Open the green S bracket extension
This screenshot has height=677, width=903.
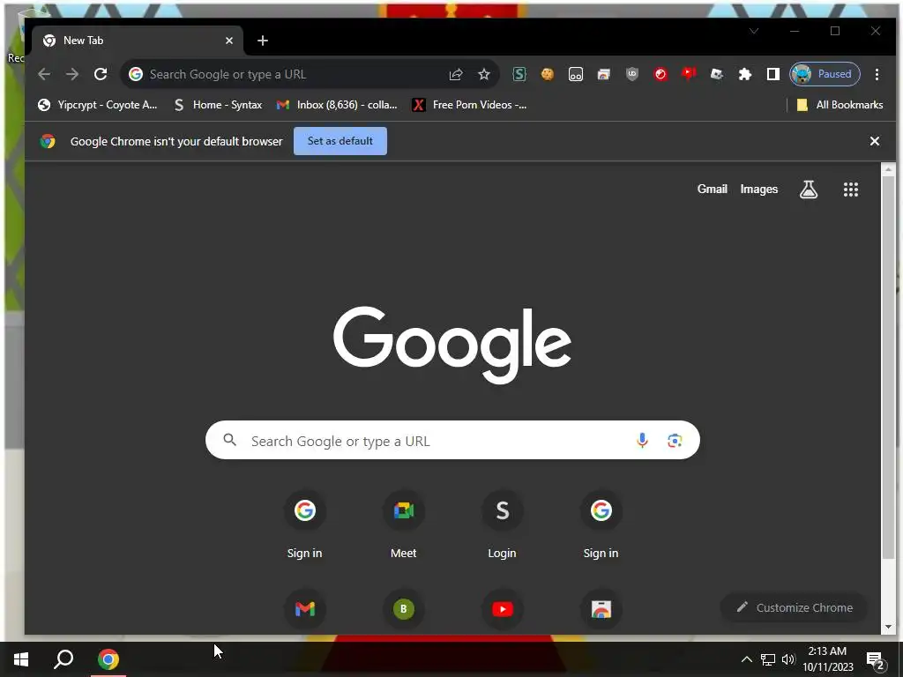[519, 74]
